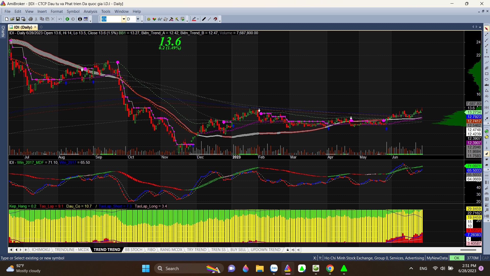Switch to the BB STOCH sheet tab
Screen dimensions: 490x276
pos(133,250)
